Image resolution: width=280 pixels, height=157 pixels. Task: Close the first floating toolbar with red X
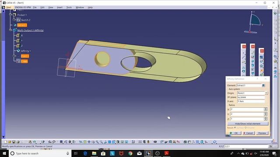pos(244,47)
